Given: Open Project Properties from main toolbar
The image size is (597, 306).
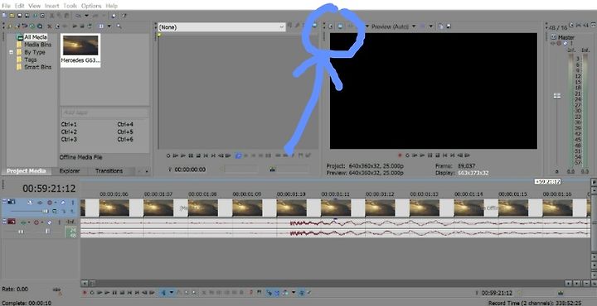Looking at the screenshot, I should coord(42,16).
